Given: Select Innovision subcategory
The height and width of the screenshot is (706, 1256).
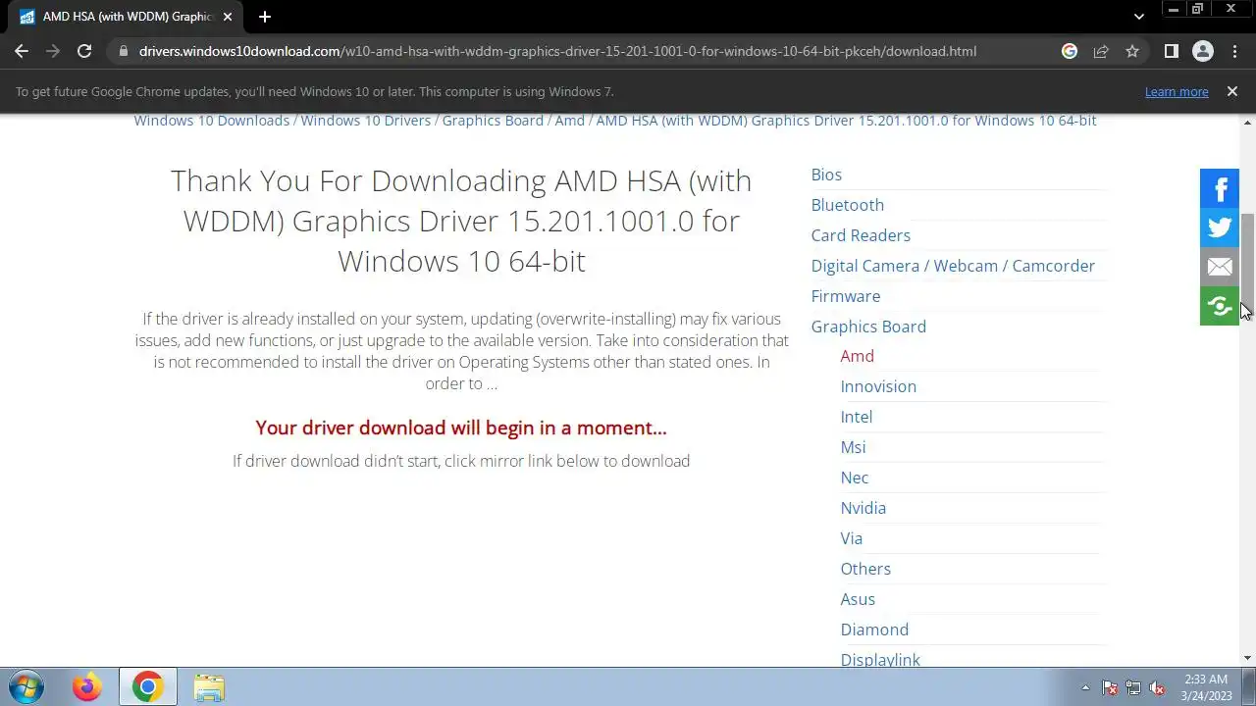Looking at the screenshot, I should [x=878, y=386].
